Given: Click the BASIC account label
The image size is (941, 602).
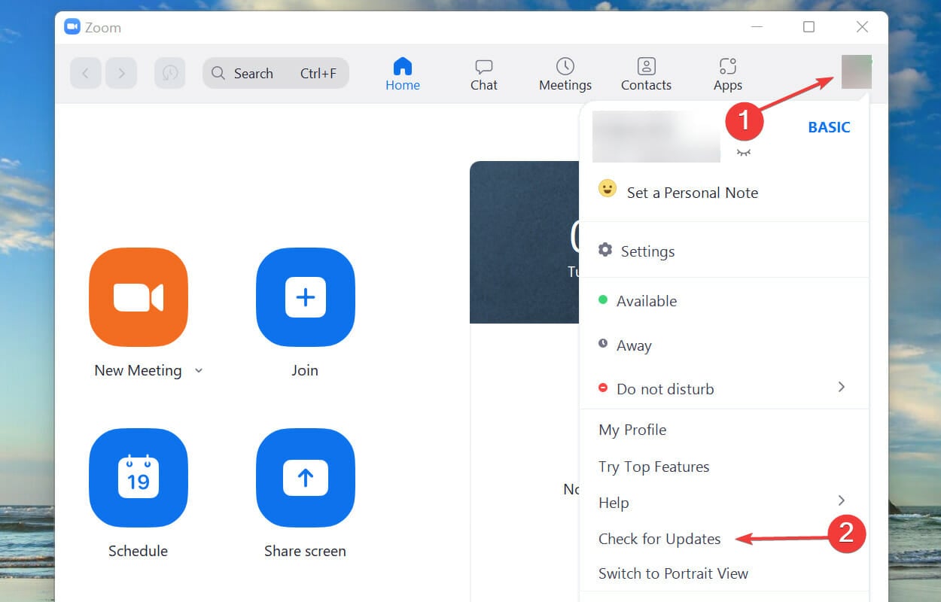Looking at the screenshot, I should point(829,127).
